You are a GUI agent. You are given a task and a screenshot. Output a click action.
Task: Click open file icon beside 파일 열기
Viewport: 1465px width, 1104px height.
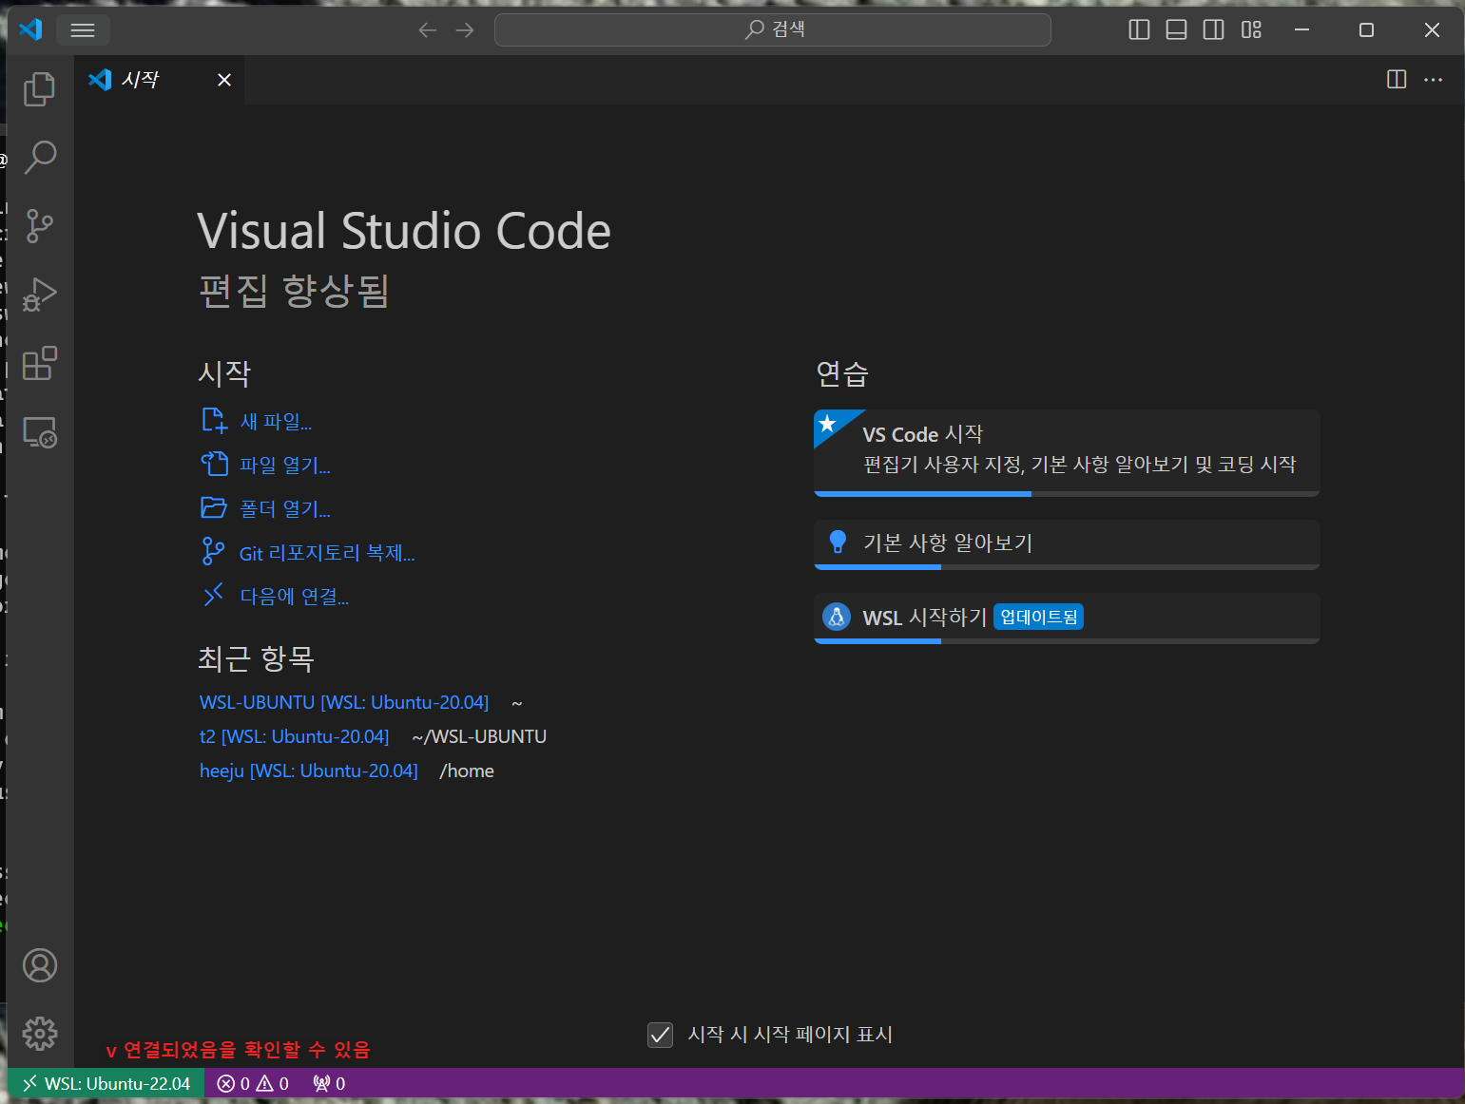tap(214, 464)
